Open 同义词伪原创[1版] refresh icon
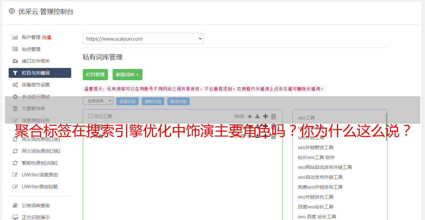This screenshot has height=220, width=425. click(x=15, y=139)
